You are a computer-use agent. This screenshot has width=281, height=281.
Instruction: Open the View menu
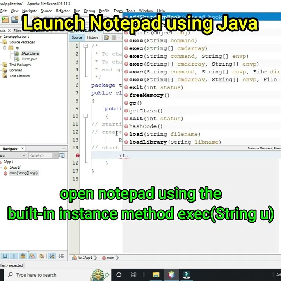pos(14,11)
